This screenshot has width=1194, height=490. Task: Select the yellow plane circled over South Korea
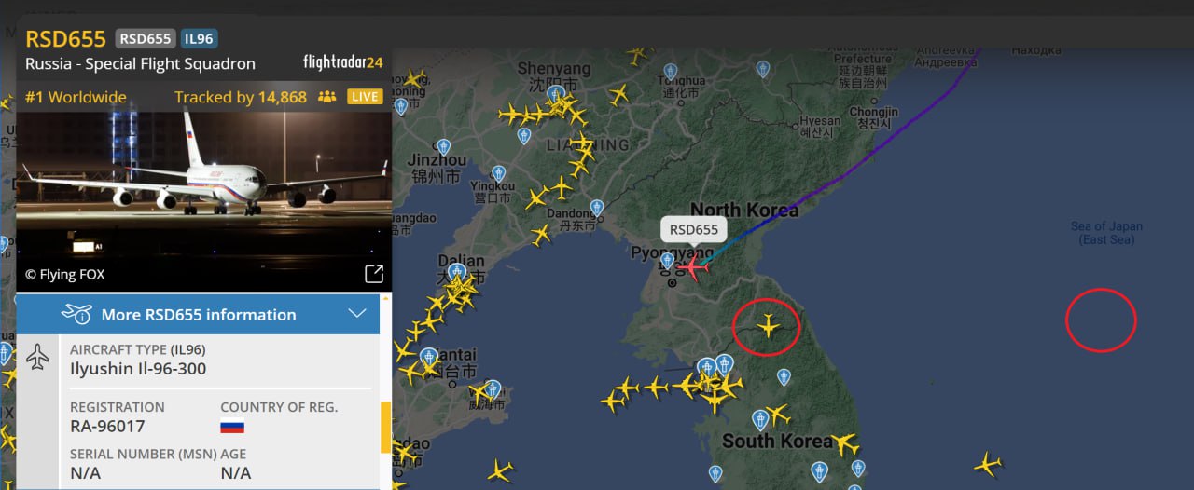769,326
